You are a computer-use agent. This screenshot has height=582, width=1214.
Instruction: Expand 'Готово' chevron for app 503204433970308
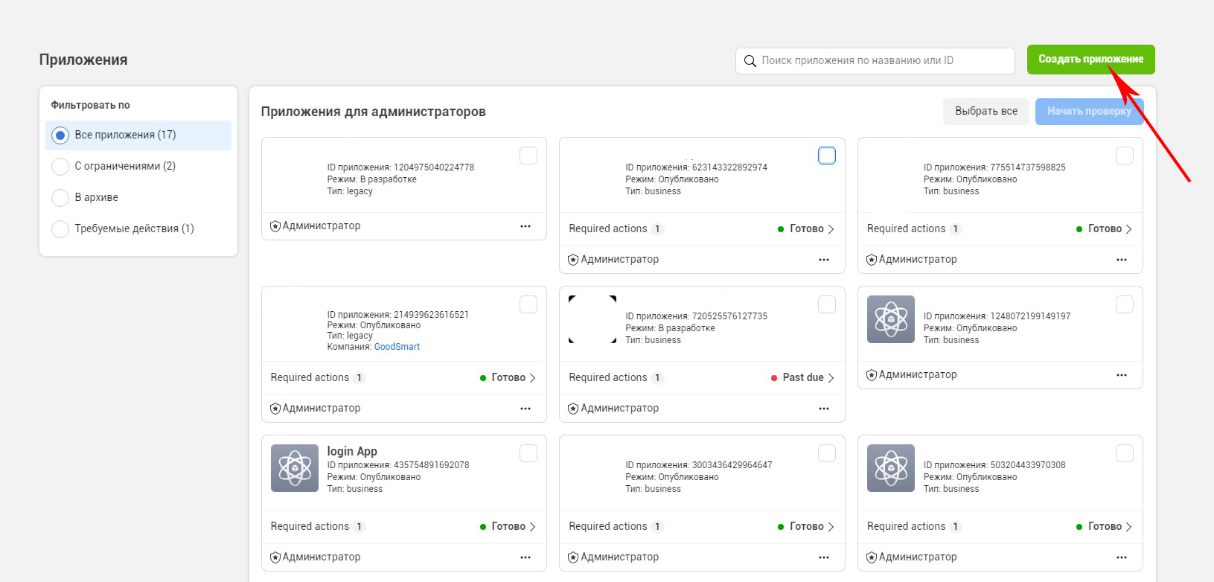click(x=1128, y=527)
